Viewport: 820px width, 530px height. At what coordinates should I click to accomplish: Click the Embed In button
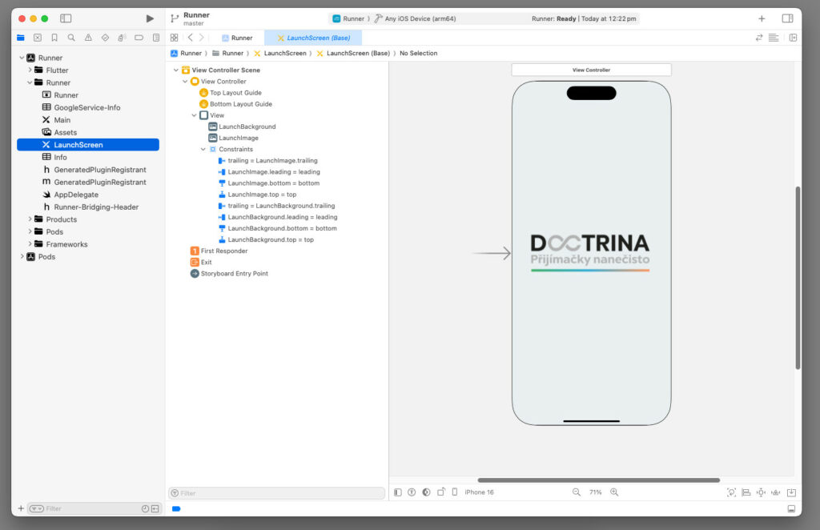(792, 492)
